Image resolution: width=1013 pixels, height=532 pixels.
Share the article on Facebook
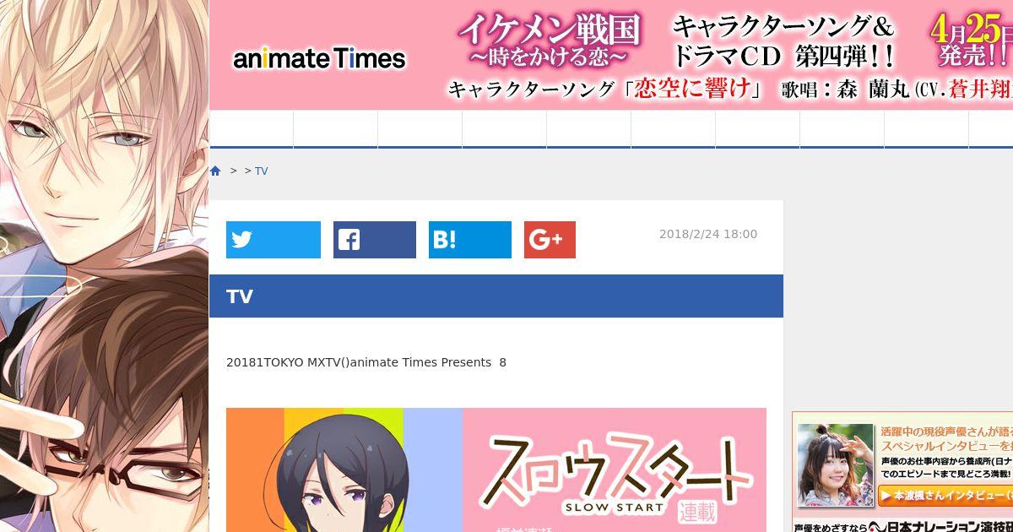[375, 240]
